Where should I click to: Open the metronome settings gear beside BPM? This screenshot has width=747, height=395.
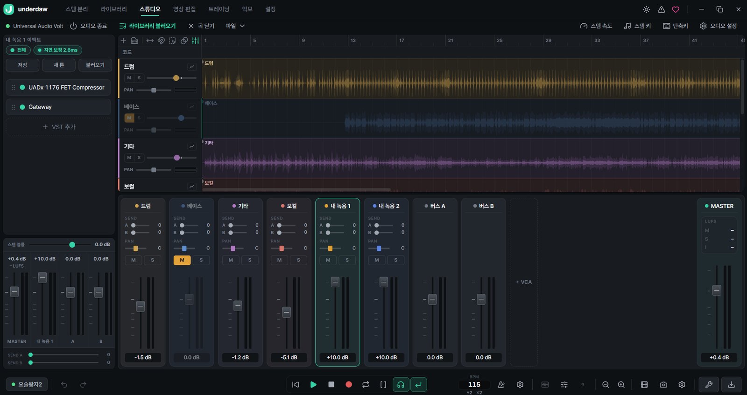(x=520, y=384)
